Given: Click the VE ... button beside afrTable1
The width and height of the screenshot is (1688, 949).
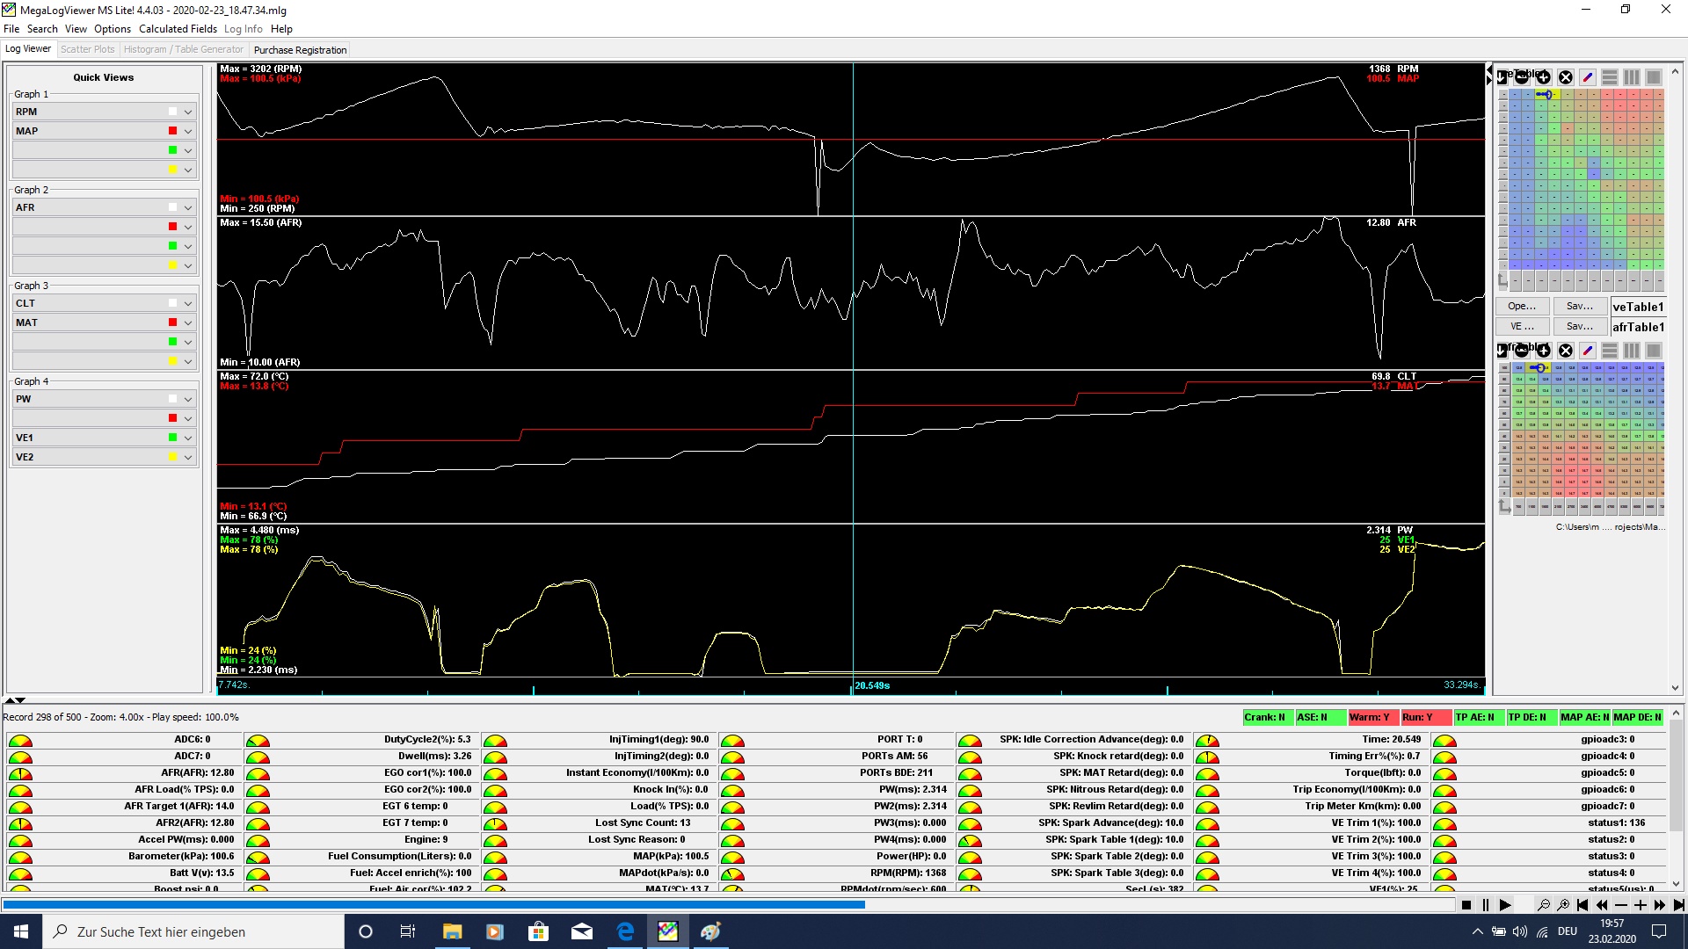Looking at the screenshot, I should point(1522,326).
